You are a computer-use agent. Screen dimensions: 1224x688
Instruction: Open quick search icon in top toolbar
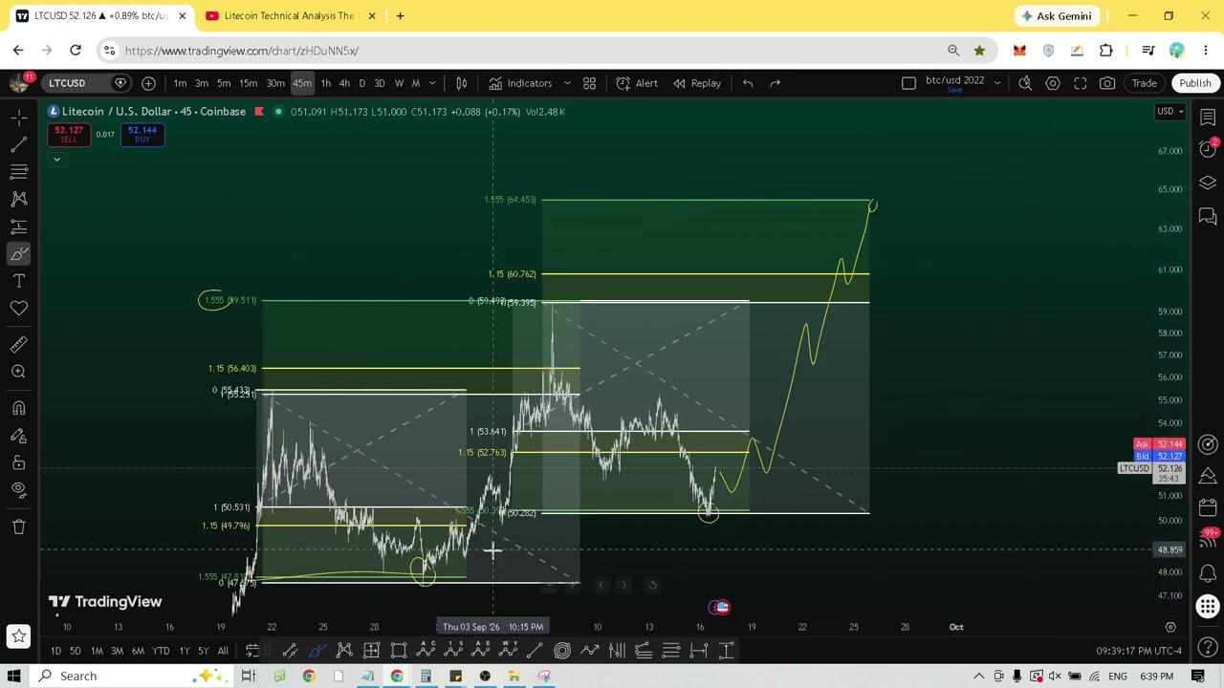coord(1025,83)
